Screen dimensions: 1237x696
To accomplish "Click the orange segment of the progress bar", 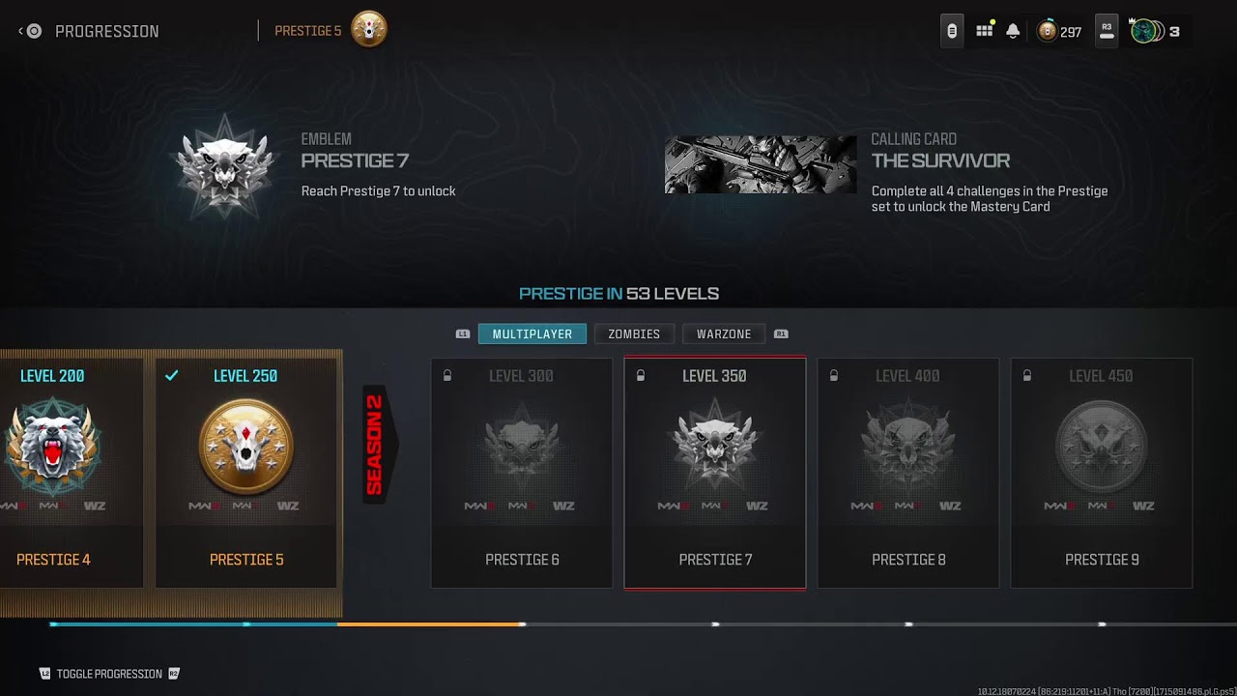I will 430,624.
